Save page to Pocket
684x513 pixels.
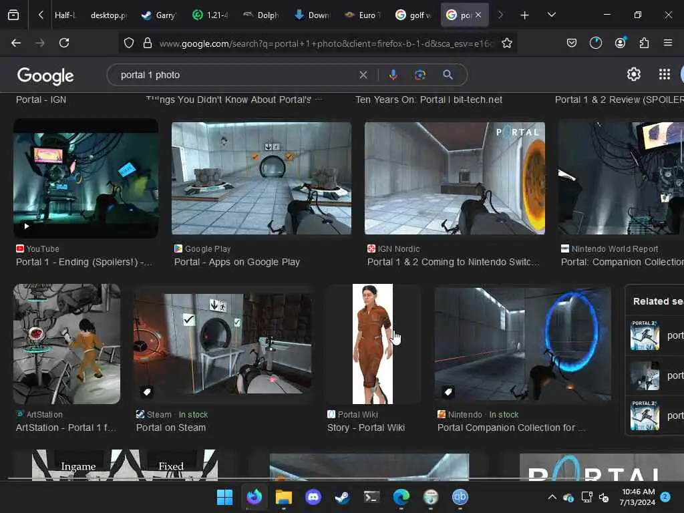coord(572,43)
